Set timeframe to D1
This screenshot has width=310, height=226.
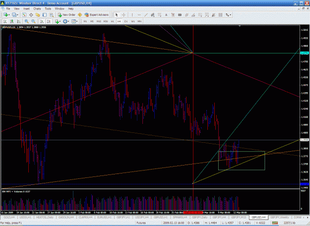[126, 21]
